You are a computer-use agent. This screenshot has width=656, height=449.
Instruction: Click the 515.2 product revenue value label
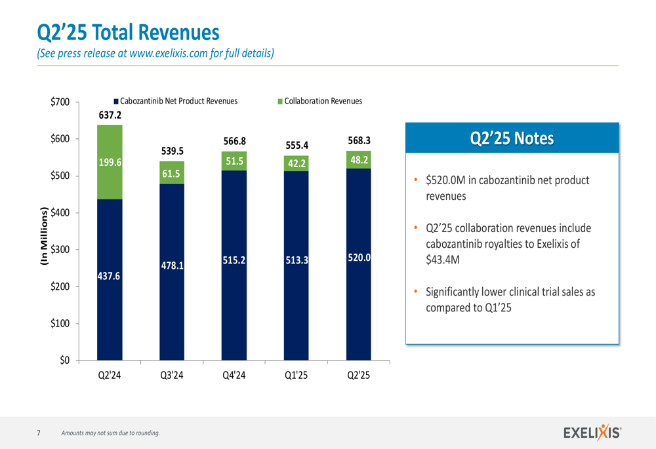coord(234,260)
